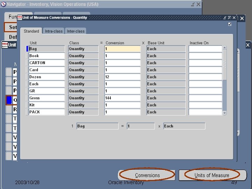Toggle the checkbox in the Conversions window's top-right corner
Image resolution: width=252 pixels, height=189 pixels.
(x=230, y=24)
